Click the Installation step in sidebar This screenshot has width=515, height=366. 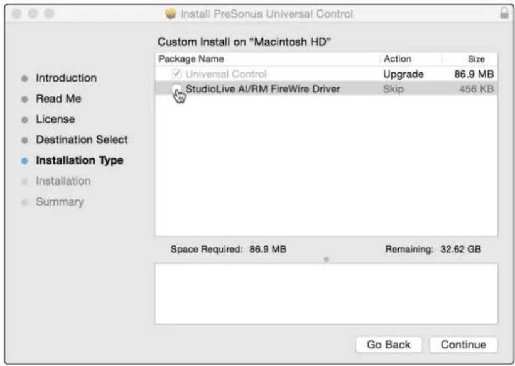(x=63, y=181)
